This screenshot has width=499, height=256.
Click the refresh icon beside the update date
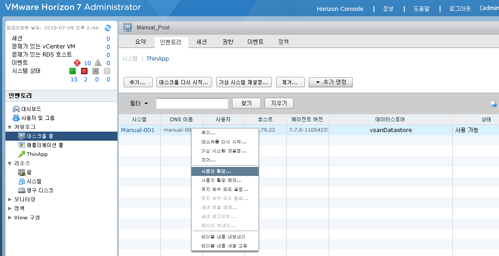(108, 28)
